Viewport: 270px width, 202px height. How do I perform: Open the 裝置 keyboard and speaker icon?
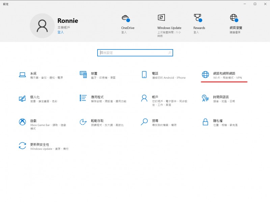(x=83, y=74)
